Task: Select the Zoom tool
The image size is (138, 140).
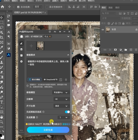Action: 2,122
